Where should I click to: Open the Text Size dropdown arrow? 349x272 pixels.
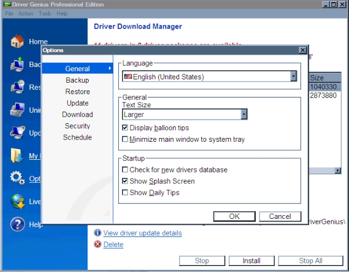[x=244, y=114]
